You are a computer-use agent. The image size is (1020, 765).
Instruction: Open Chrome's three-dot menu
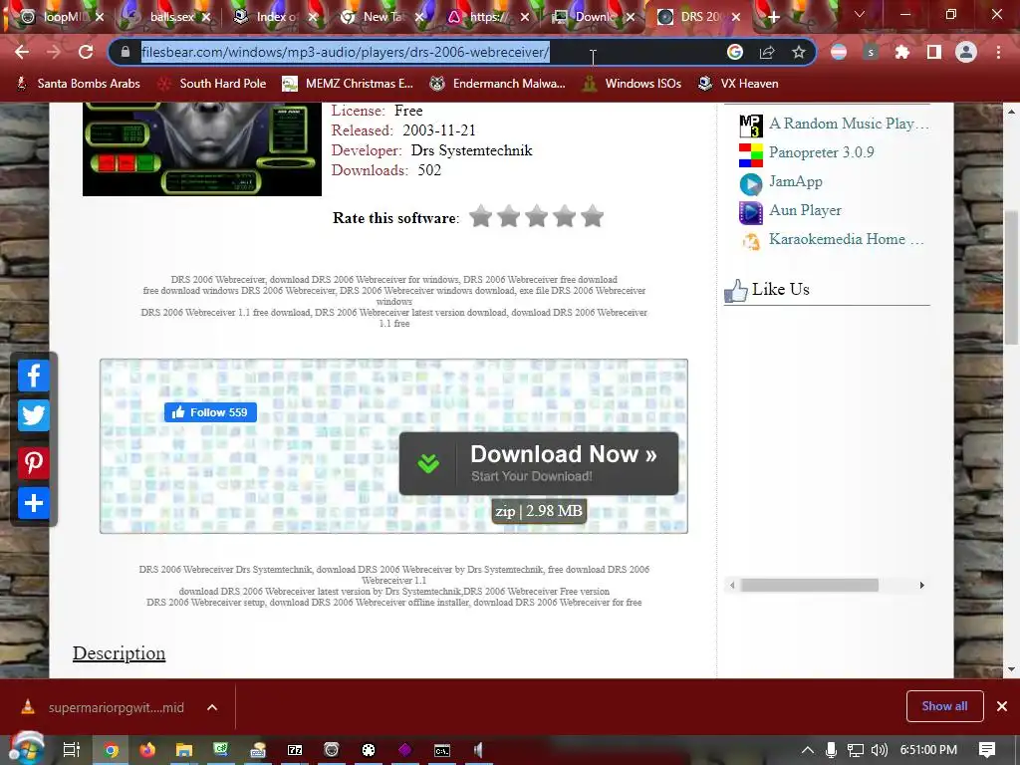pyautogui.click(x=998, y=52)
